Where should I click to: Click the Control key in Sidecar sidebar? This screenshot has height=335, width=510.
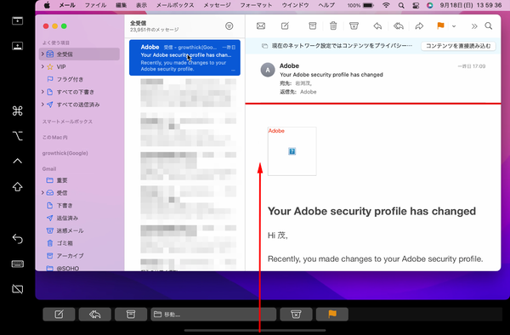[x=18, y=161]
